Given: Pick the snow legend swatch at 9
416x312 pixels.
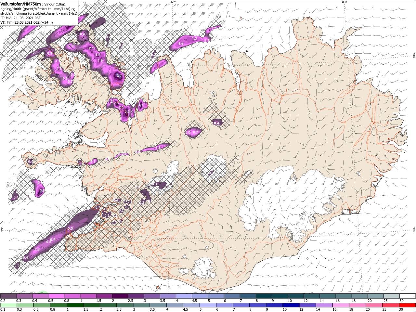Looking at the screenshot, I should [280, 296].
